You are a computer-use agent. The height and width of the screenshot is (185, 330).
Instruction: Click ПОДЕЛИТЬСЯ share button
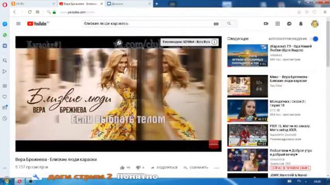click(164, 168)
